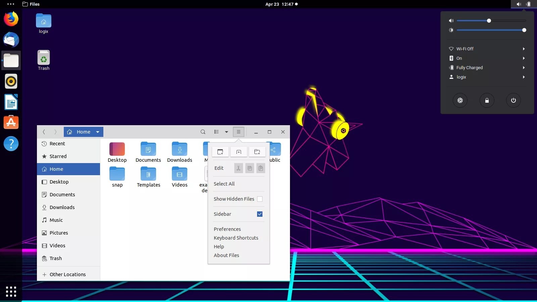
Task: Open new window icon in hamburger menu
Action: click(220, 152)
